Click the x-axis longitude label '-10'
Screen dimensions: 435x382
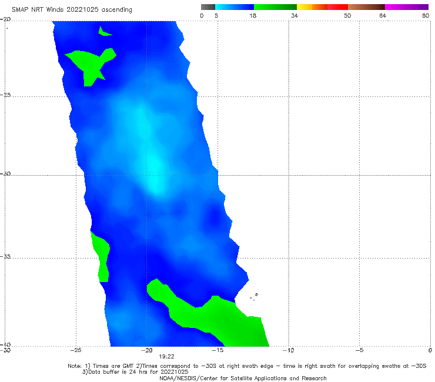click(288, 350)
